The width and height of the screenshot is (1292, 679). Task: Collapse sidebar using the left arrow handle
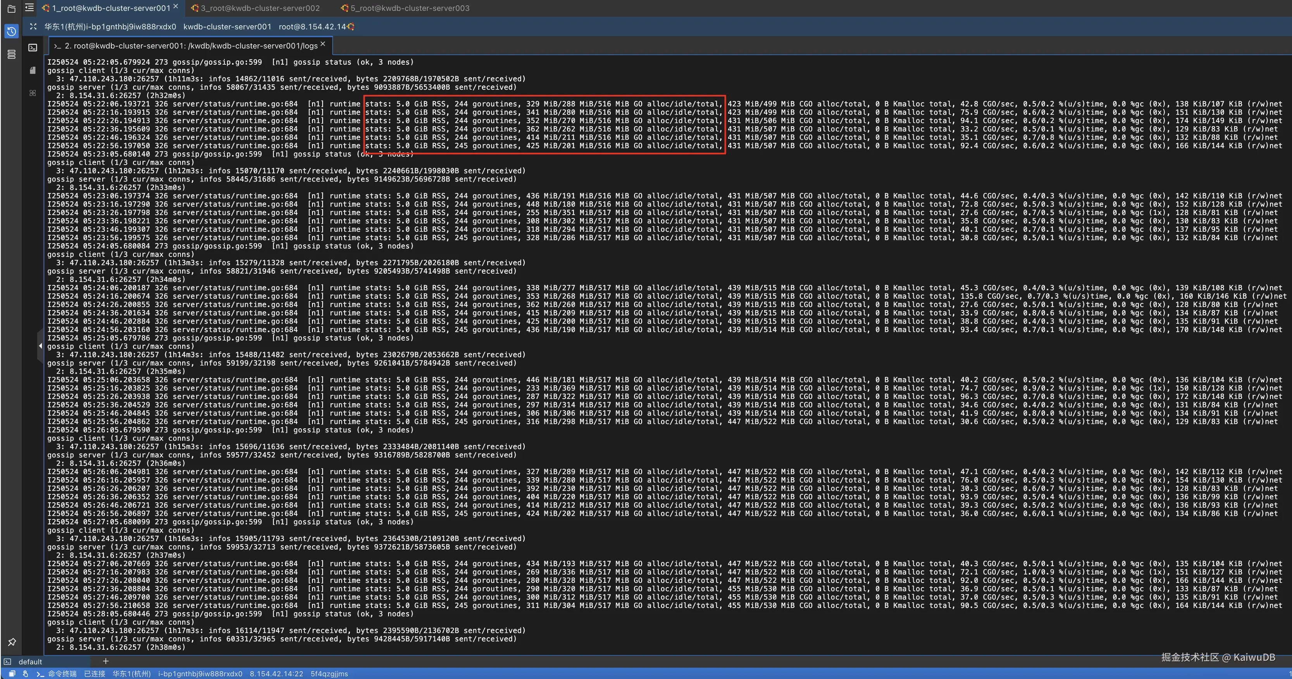pyautogui.click(x=40, y=346)
